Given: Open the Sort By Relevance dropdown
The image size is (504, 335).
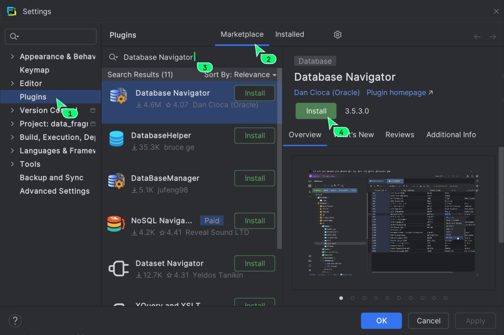Looking at the screenshot, I should [240, 74].
